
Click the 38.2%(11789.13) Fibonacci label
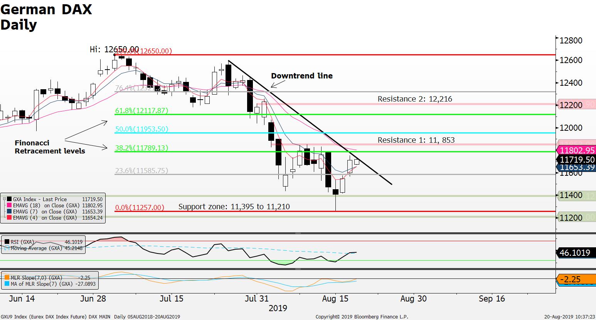(x=141, y=148)
